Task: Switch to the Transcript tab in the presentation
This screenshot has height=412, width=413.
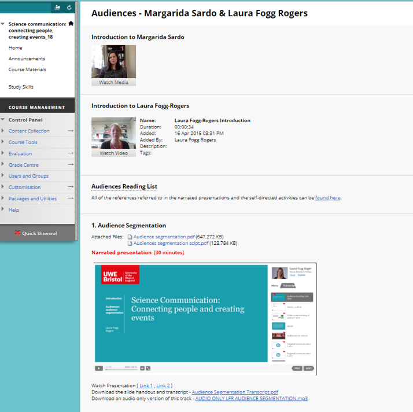Action: coord(289,286)
